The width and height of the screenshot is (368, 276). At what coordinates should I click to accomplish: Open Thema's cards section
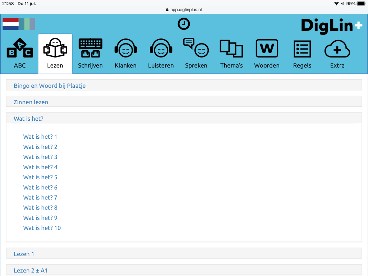(231, 53)
